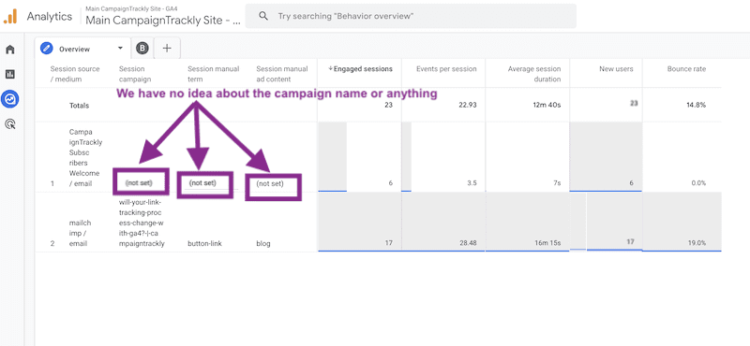Click Session manual term column header

tap(214, 74)
